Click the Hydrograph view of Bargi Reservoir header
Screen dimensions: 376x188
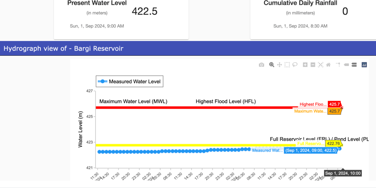point(64,48)
